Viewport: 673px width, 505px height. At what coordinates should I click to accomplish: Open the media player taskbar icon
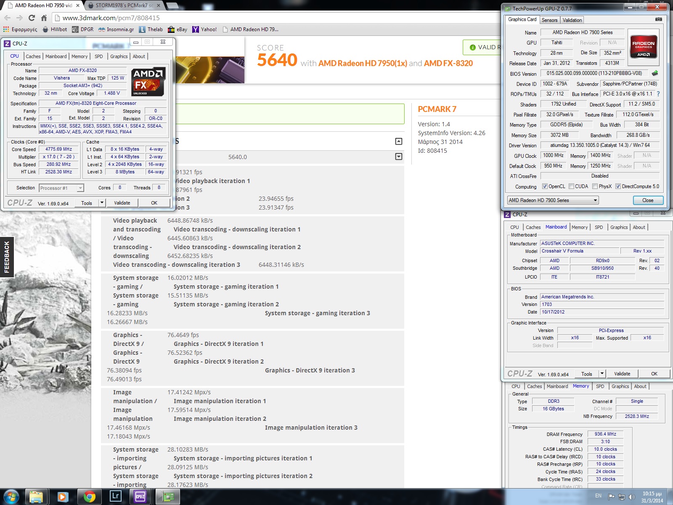[x=63, y=497]
